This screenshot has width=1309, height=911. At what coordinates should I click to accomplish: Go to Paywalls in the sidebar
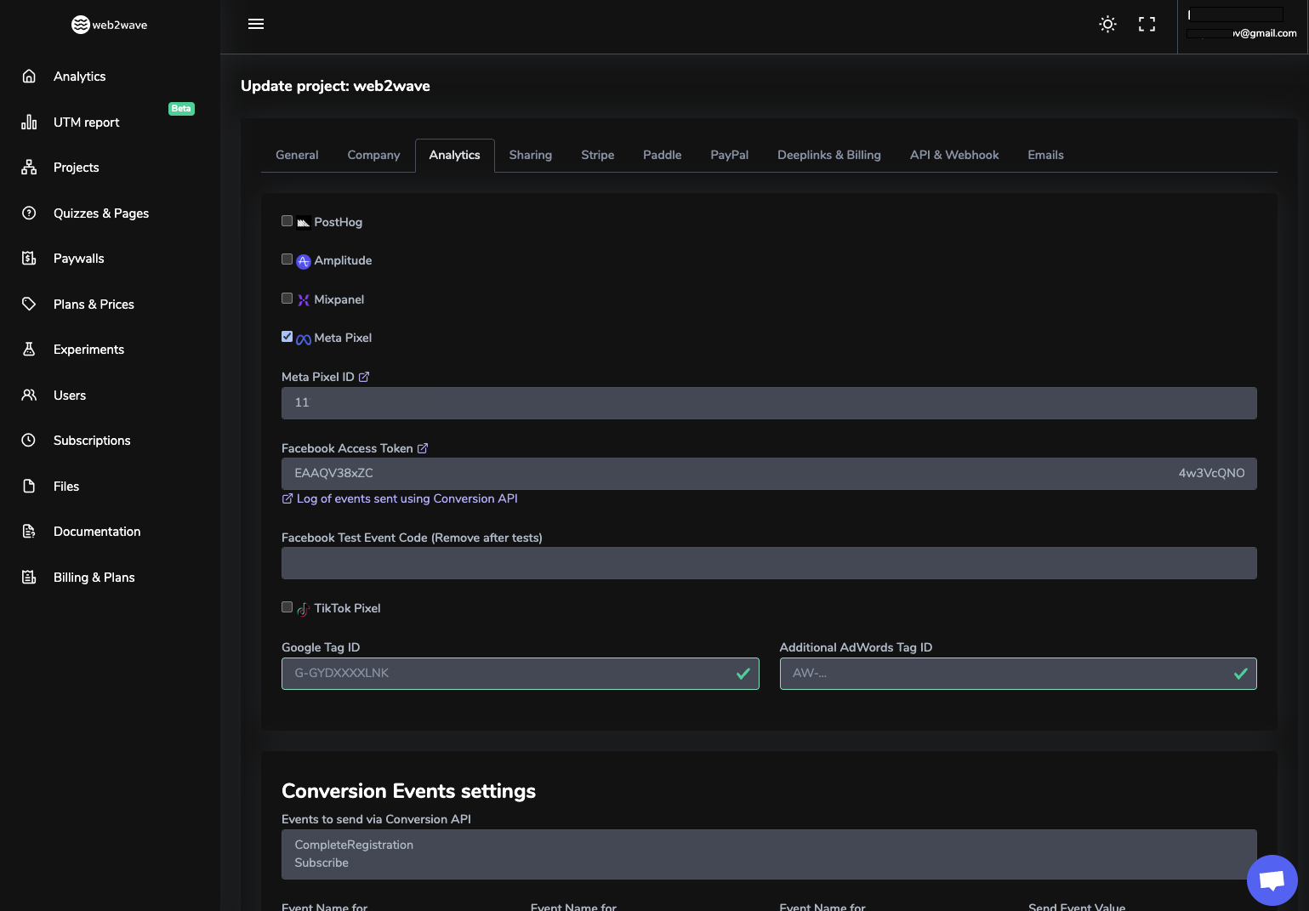pyautogui.click(x=79, y=259)
